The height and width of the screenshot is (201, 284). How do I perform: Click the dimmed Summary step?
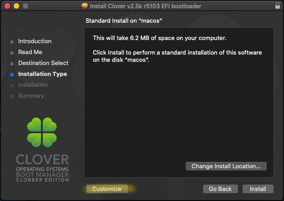tap(31, 95)
